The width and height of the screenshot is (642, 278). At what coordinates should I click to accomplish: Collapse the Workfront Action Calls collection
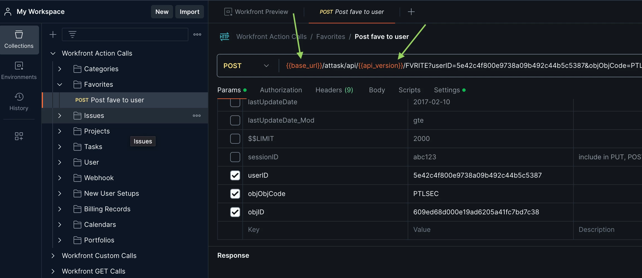pos(53,53)
